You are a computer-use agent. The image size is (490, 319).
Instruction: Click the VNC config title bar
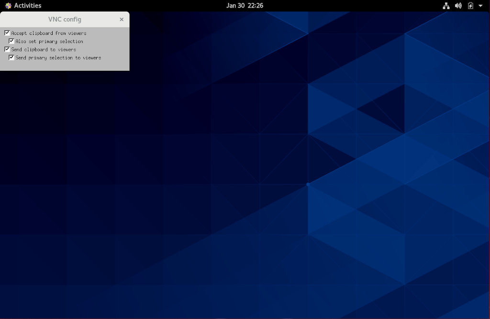(65, 20)
